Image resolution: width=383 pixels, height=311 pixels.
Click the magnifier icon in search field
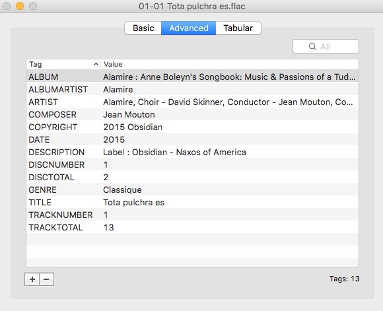pyautogui.click(x=312, y=46)
